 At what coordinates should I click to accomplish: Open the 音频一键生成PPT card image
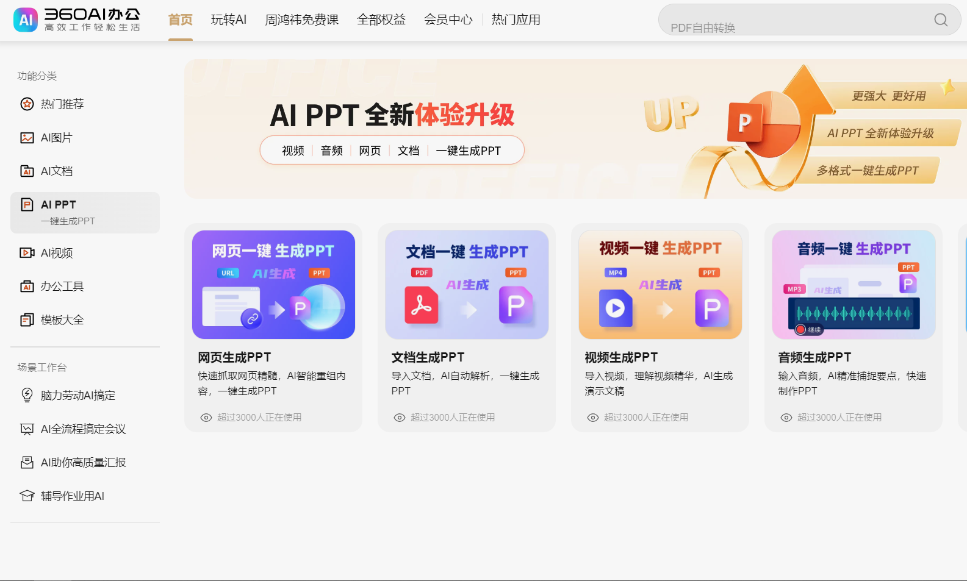(854, 285)
